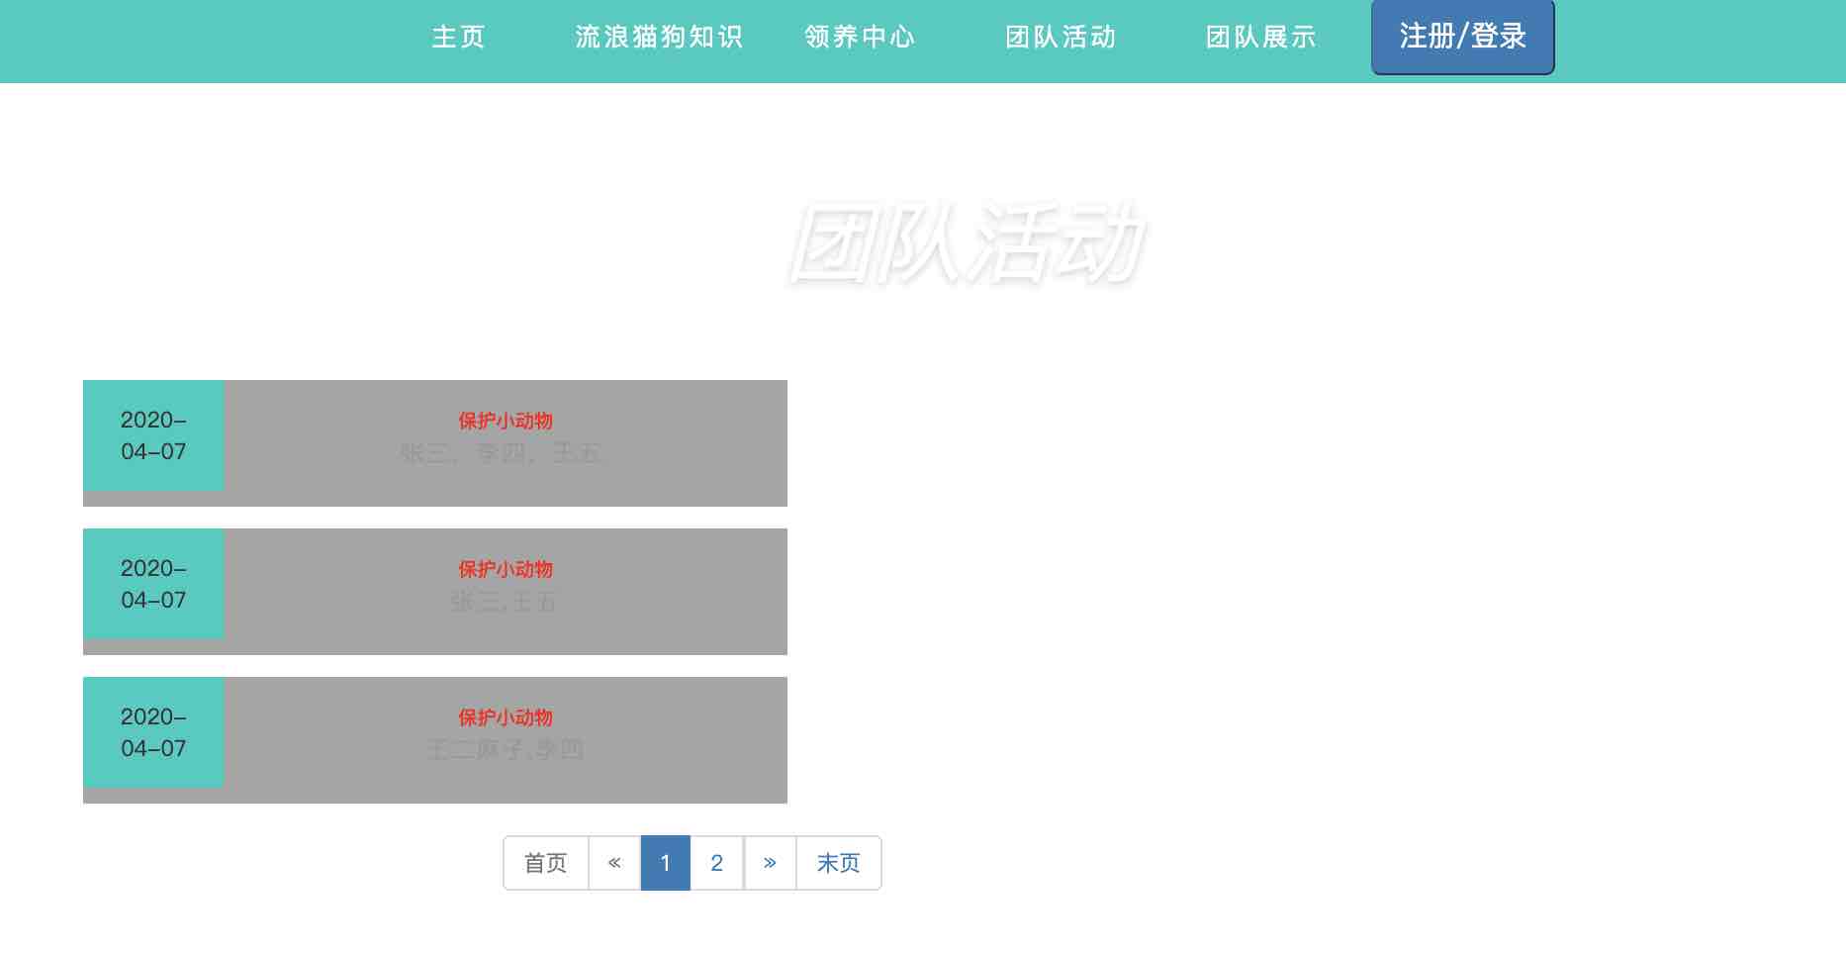The height and width of the screenshot is (954, 1846).
Task: Click the date tile of the 王二麻子,李四 activity
Action: (x=153, y=732)
